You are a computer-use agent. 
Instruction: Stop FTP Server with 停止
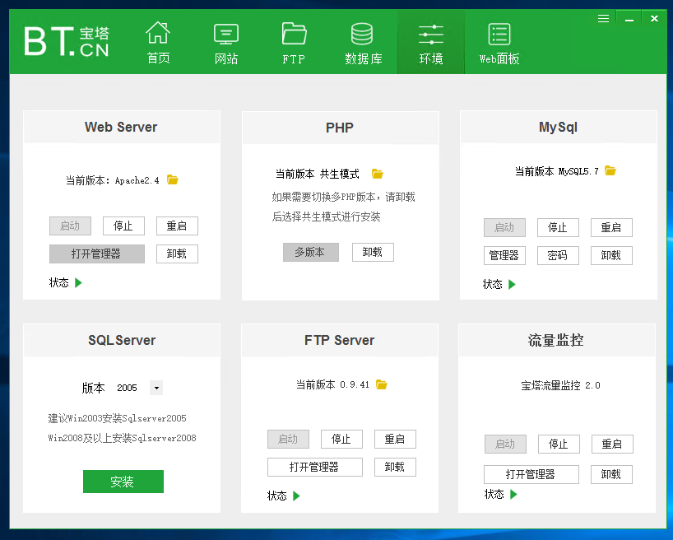[341, 439]
